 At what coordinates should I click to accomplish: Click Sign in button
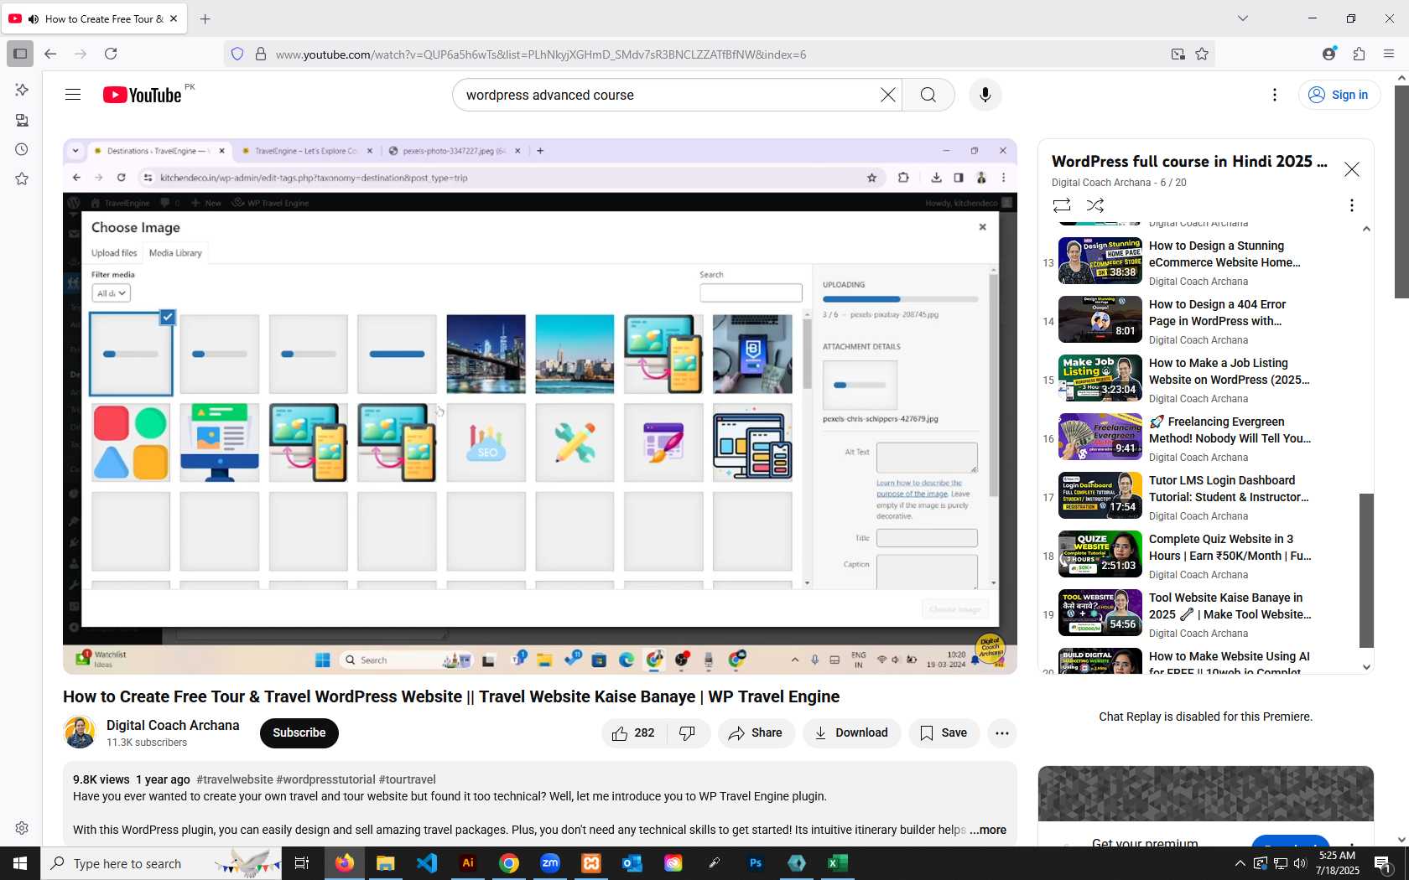(x=1339, y=95)
